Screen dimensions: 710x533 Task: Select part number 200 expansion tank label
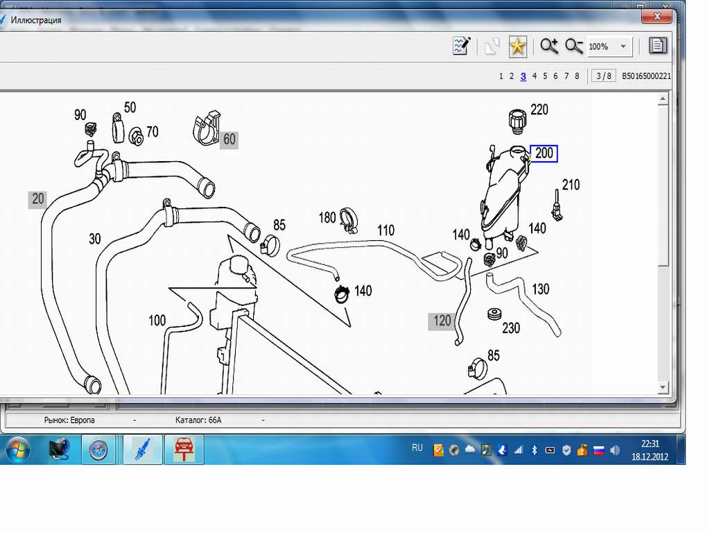(x=544, y=153)
